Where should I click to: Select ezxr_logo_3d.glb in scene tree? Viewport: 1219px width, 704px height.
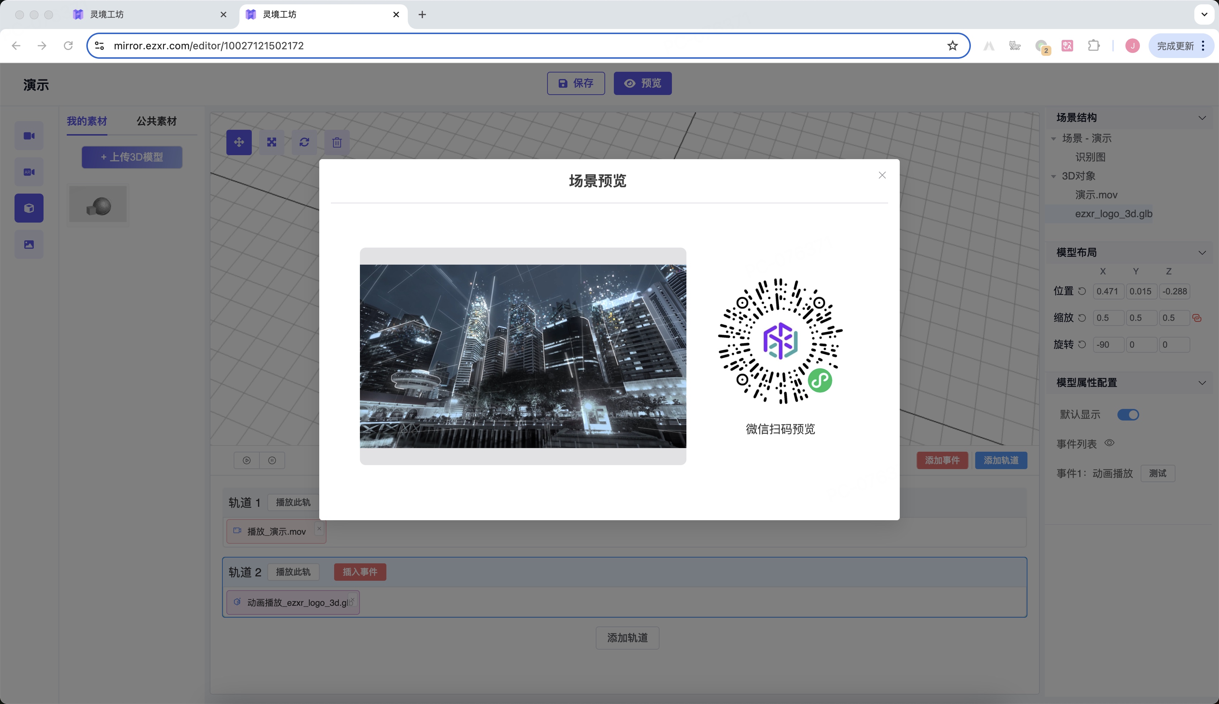point(1113,214)
